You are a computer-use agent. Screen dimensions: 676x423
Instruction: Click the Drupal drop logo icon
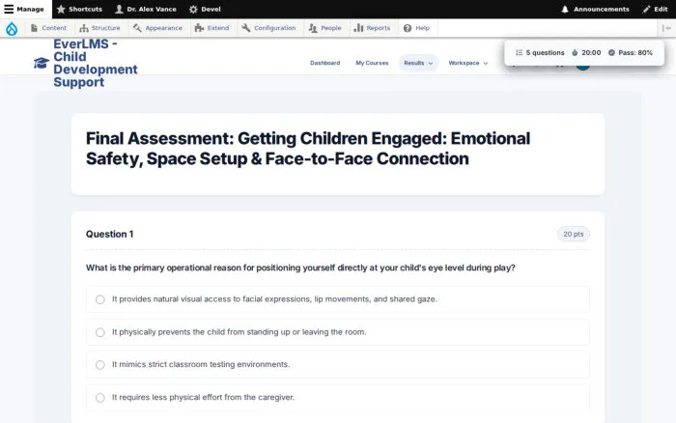point(12,28)
